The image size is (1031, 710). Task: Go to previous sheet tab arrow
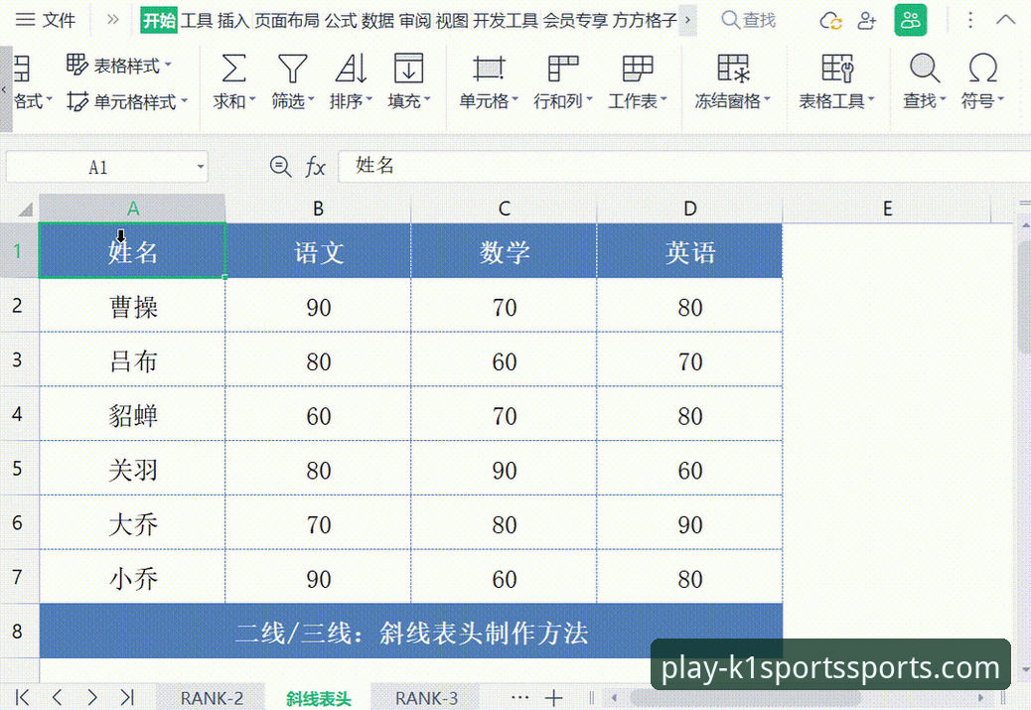point(58,697)
